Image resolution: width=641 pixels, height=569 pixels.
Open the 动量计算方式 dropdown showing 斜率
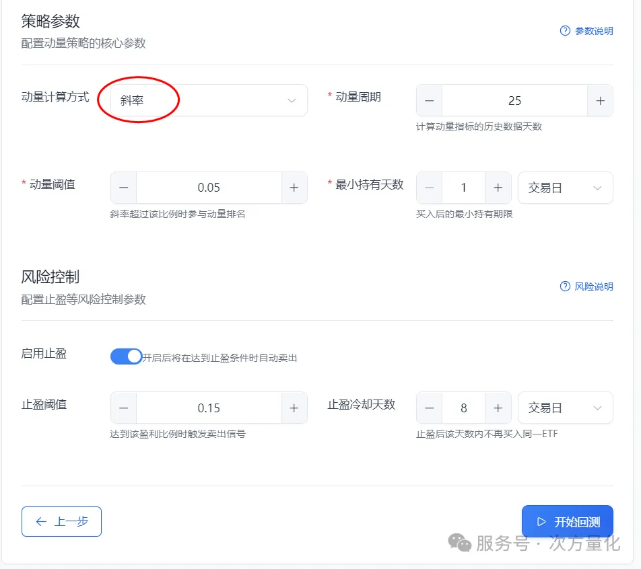click(209, 100)
